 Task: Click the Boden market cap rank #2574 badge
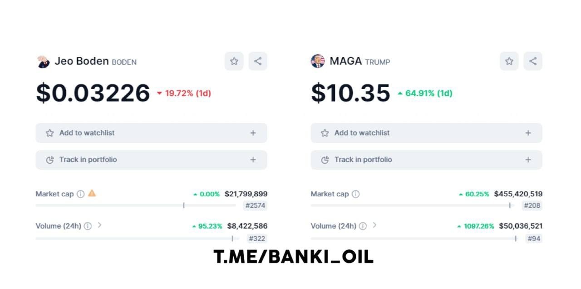pyautogui.click(x=255, y=205)
